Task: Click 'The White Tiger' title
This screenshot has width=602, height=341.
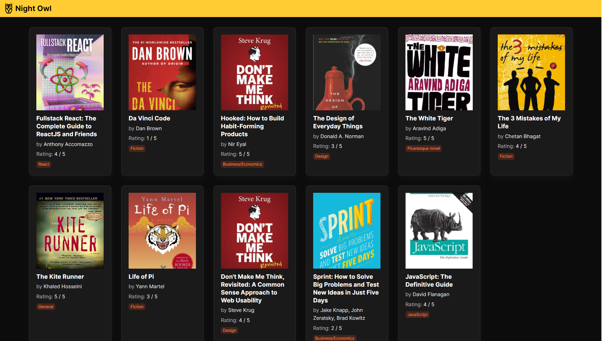Action: click(429, 118)
